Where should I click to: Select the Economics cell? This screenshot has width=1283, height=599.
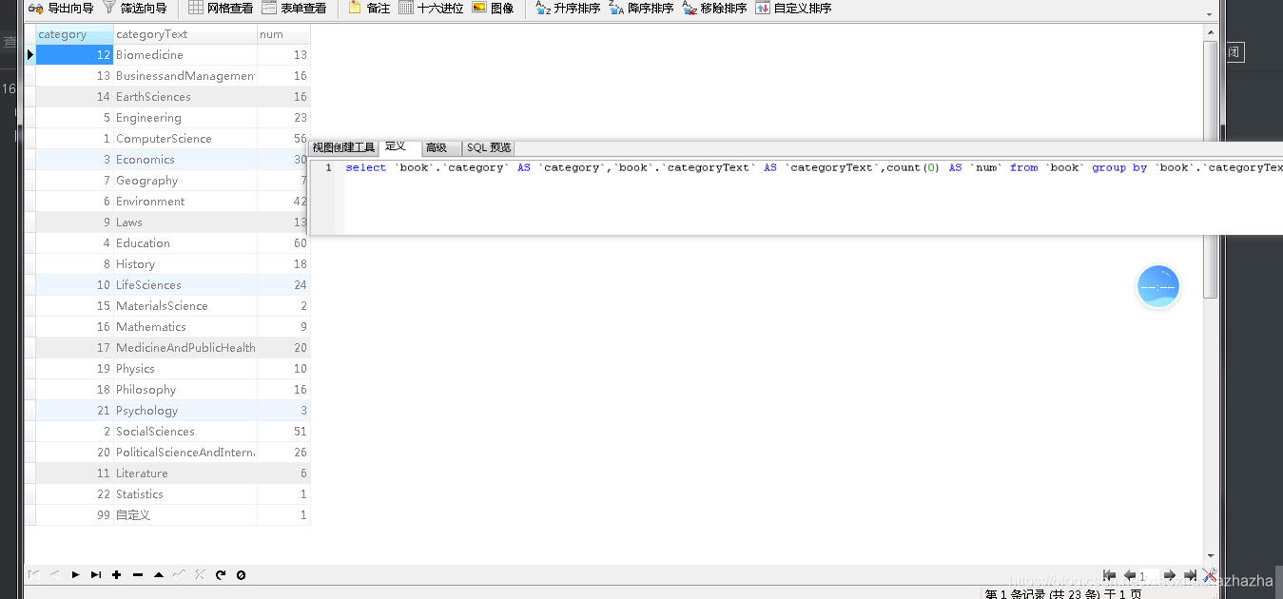[185, 160]
